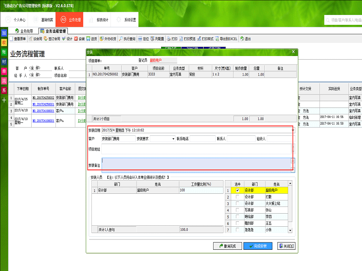Click 定位 toolbar button
Image resolution: width=362 pixels, height=271 pixels.
143,39
